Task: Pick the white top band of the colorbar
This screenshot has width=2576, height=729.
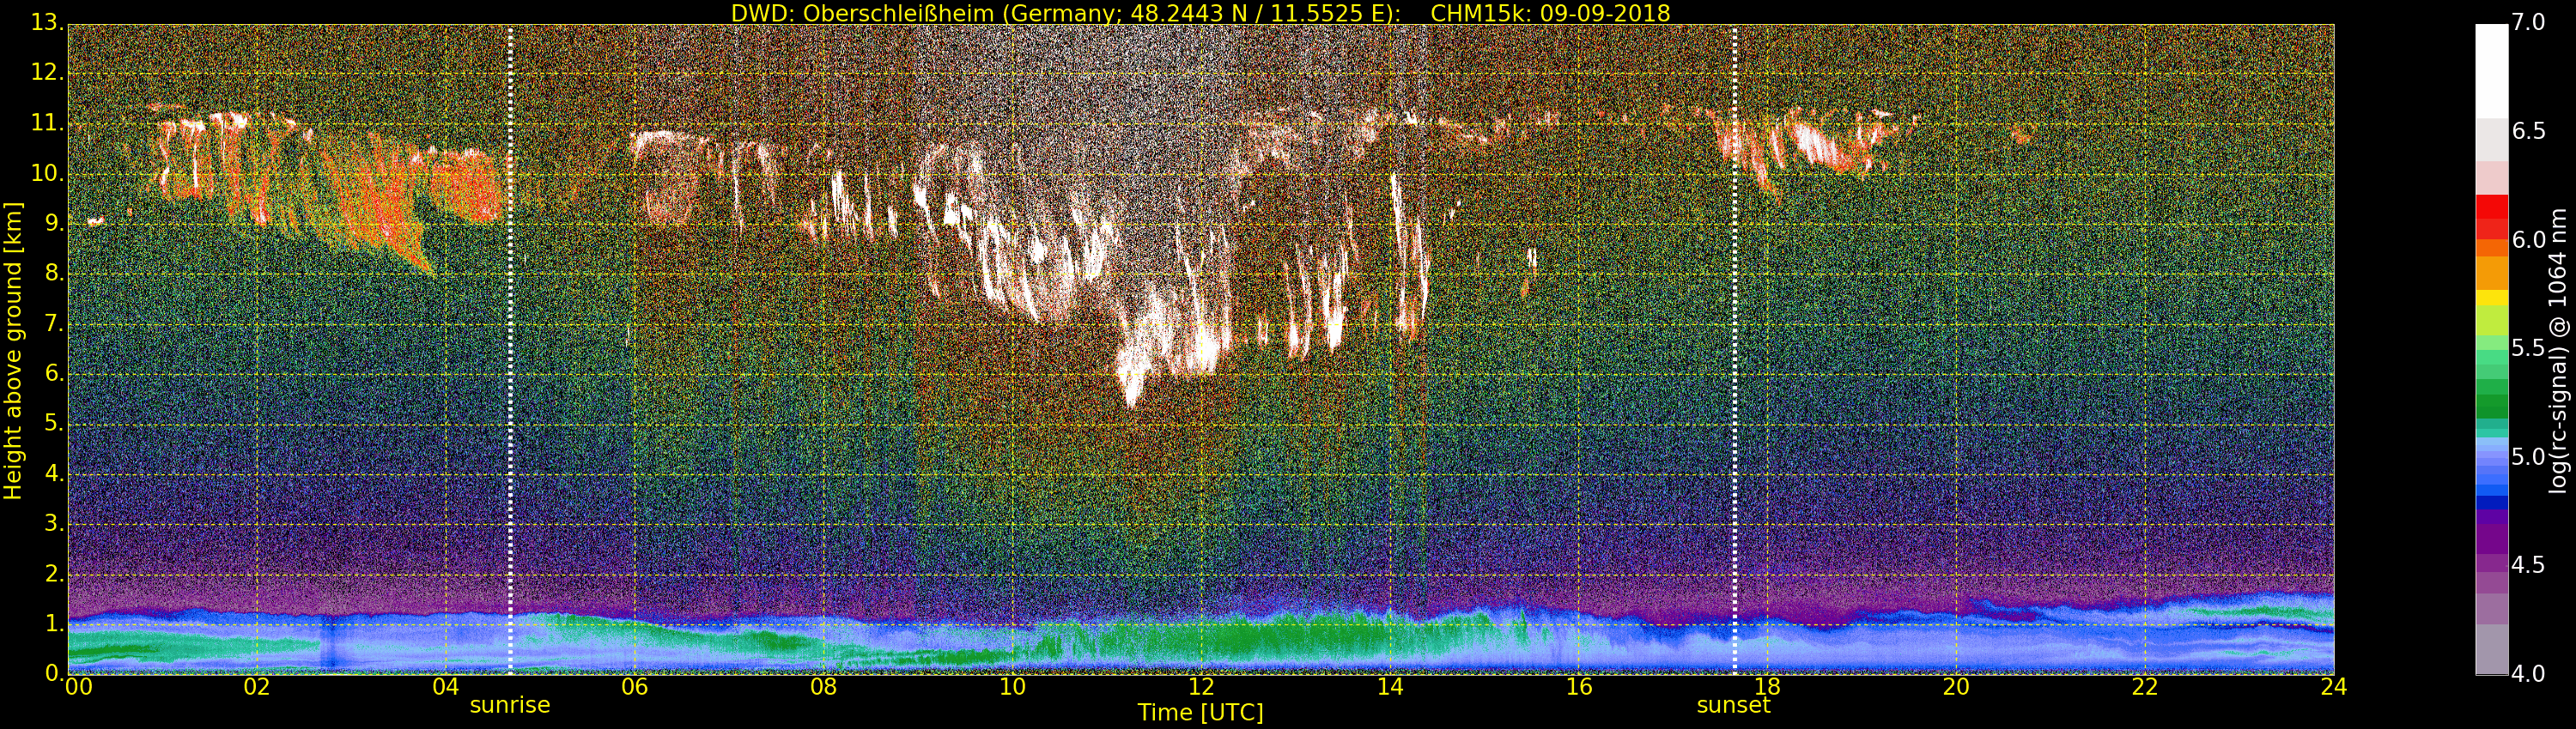Action: coord(2491,72)
